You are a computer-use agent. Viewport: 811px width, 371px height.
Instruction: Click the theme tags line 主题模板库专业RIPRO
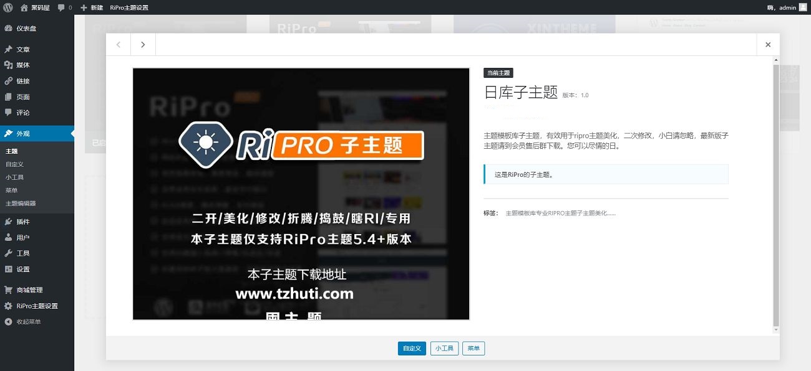coord(561,213)
